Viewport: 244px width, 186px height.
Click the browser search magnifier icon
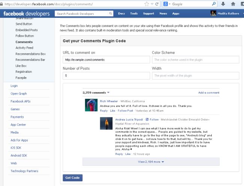[x=214, y=4]
